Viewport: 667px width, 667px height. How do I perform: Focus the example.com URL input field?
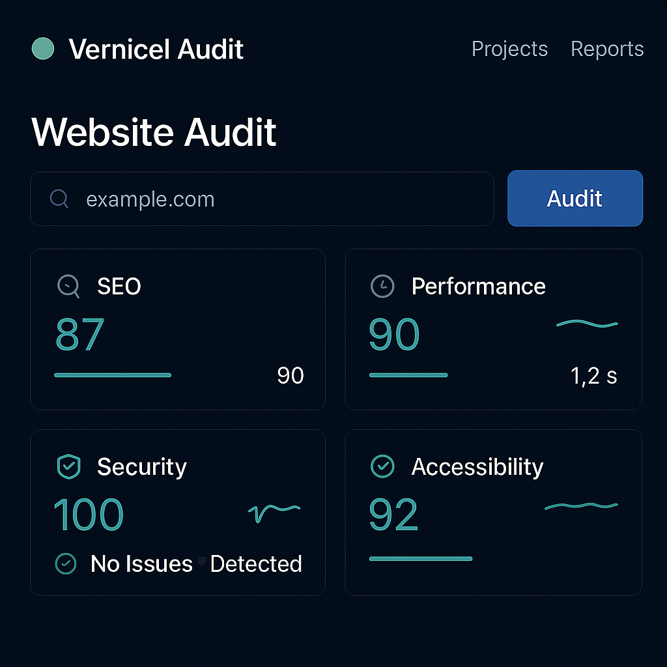[274, 199]
